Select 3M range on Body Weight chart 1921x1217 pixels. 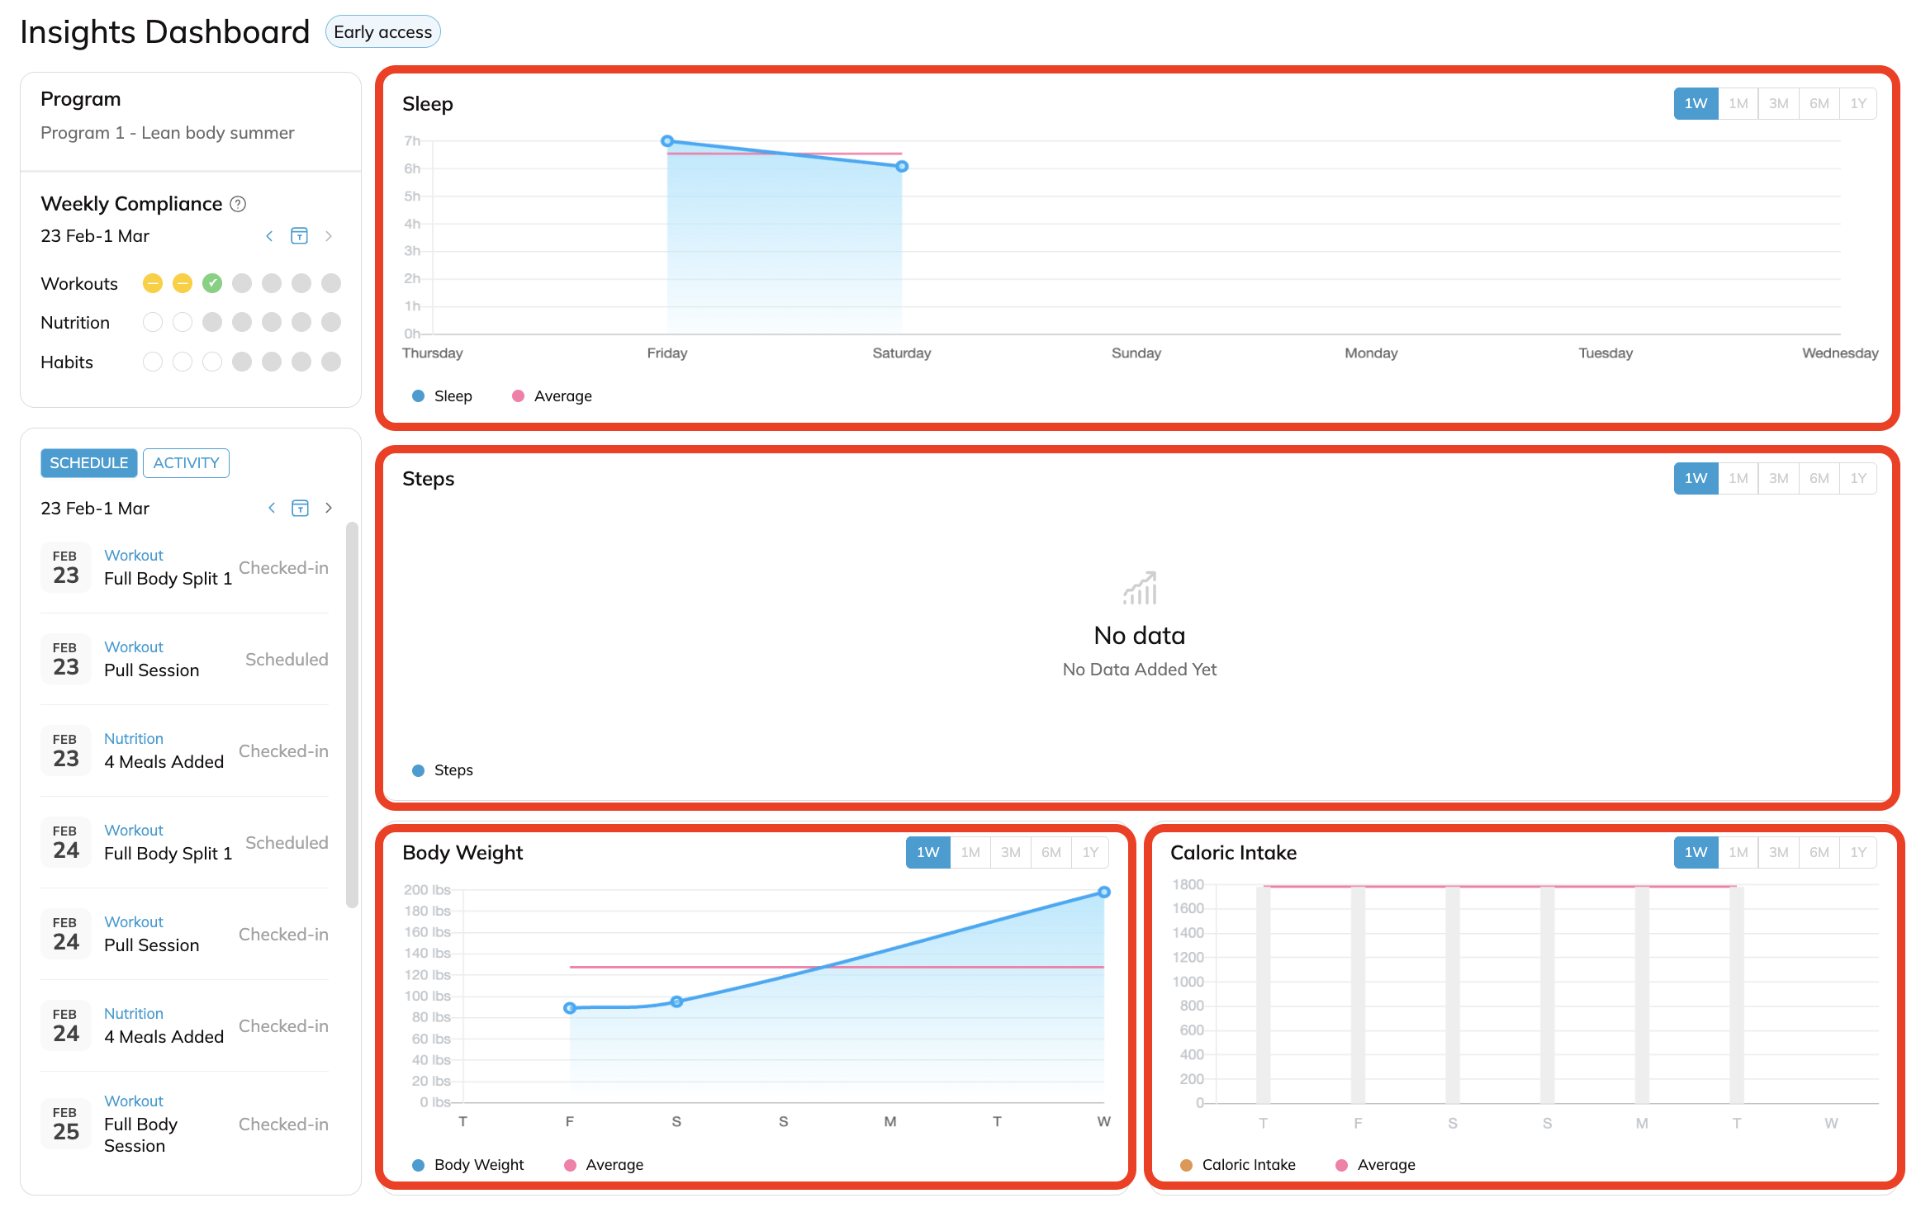click(1010, 852)
